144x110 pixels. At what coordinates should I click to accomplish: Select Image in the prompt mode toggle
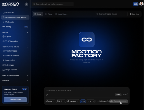118,94
